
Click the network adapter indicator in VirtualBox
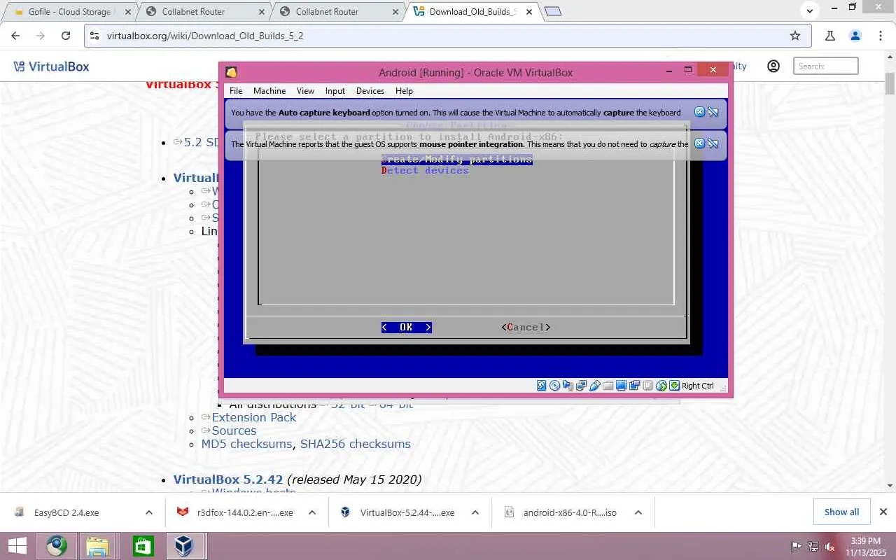click(581, 385)
